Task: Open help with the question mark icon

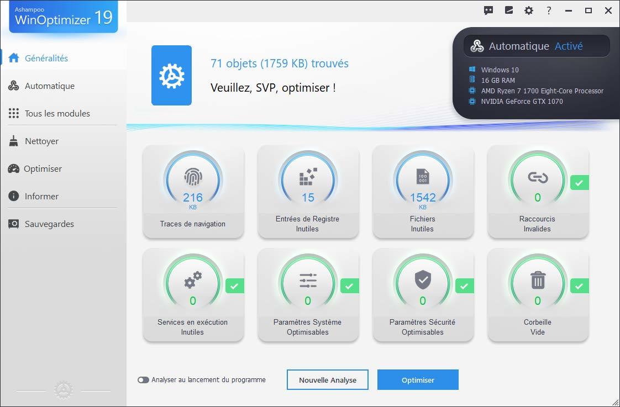Action: pos(548,10)
